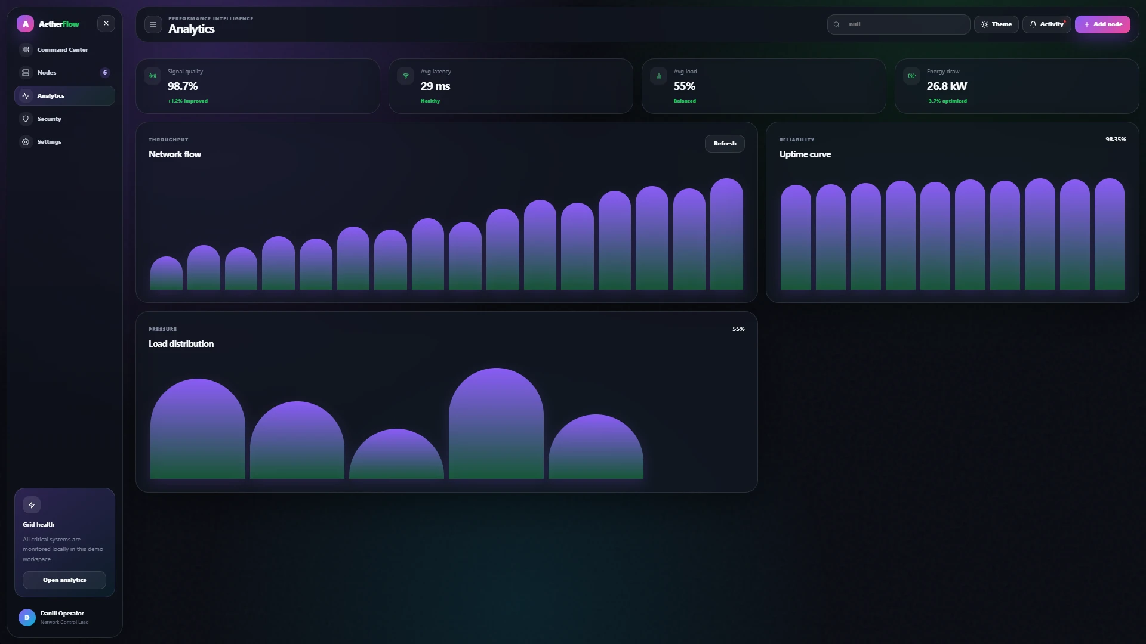The image size is (1146, 644).
Task: Click the sun icon in Theme button
Action: pos(985,24)
